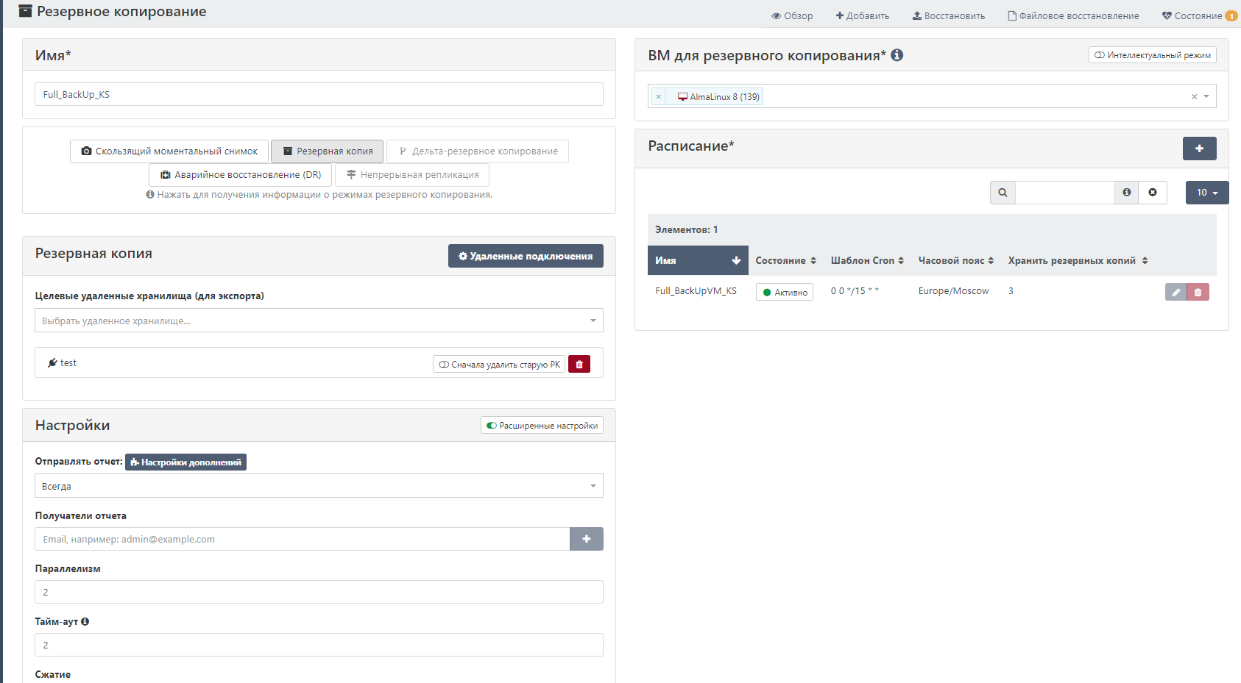Click Элементов: 1 count label
1241x683 pixels.
tap(686, 229)
